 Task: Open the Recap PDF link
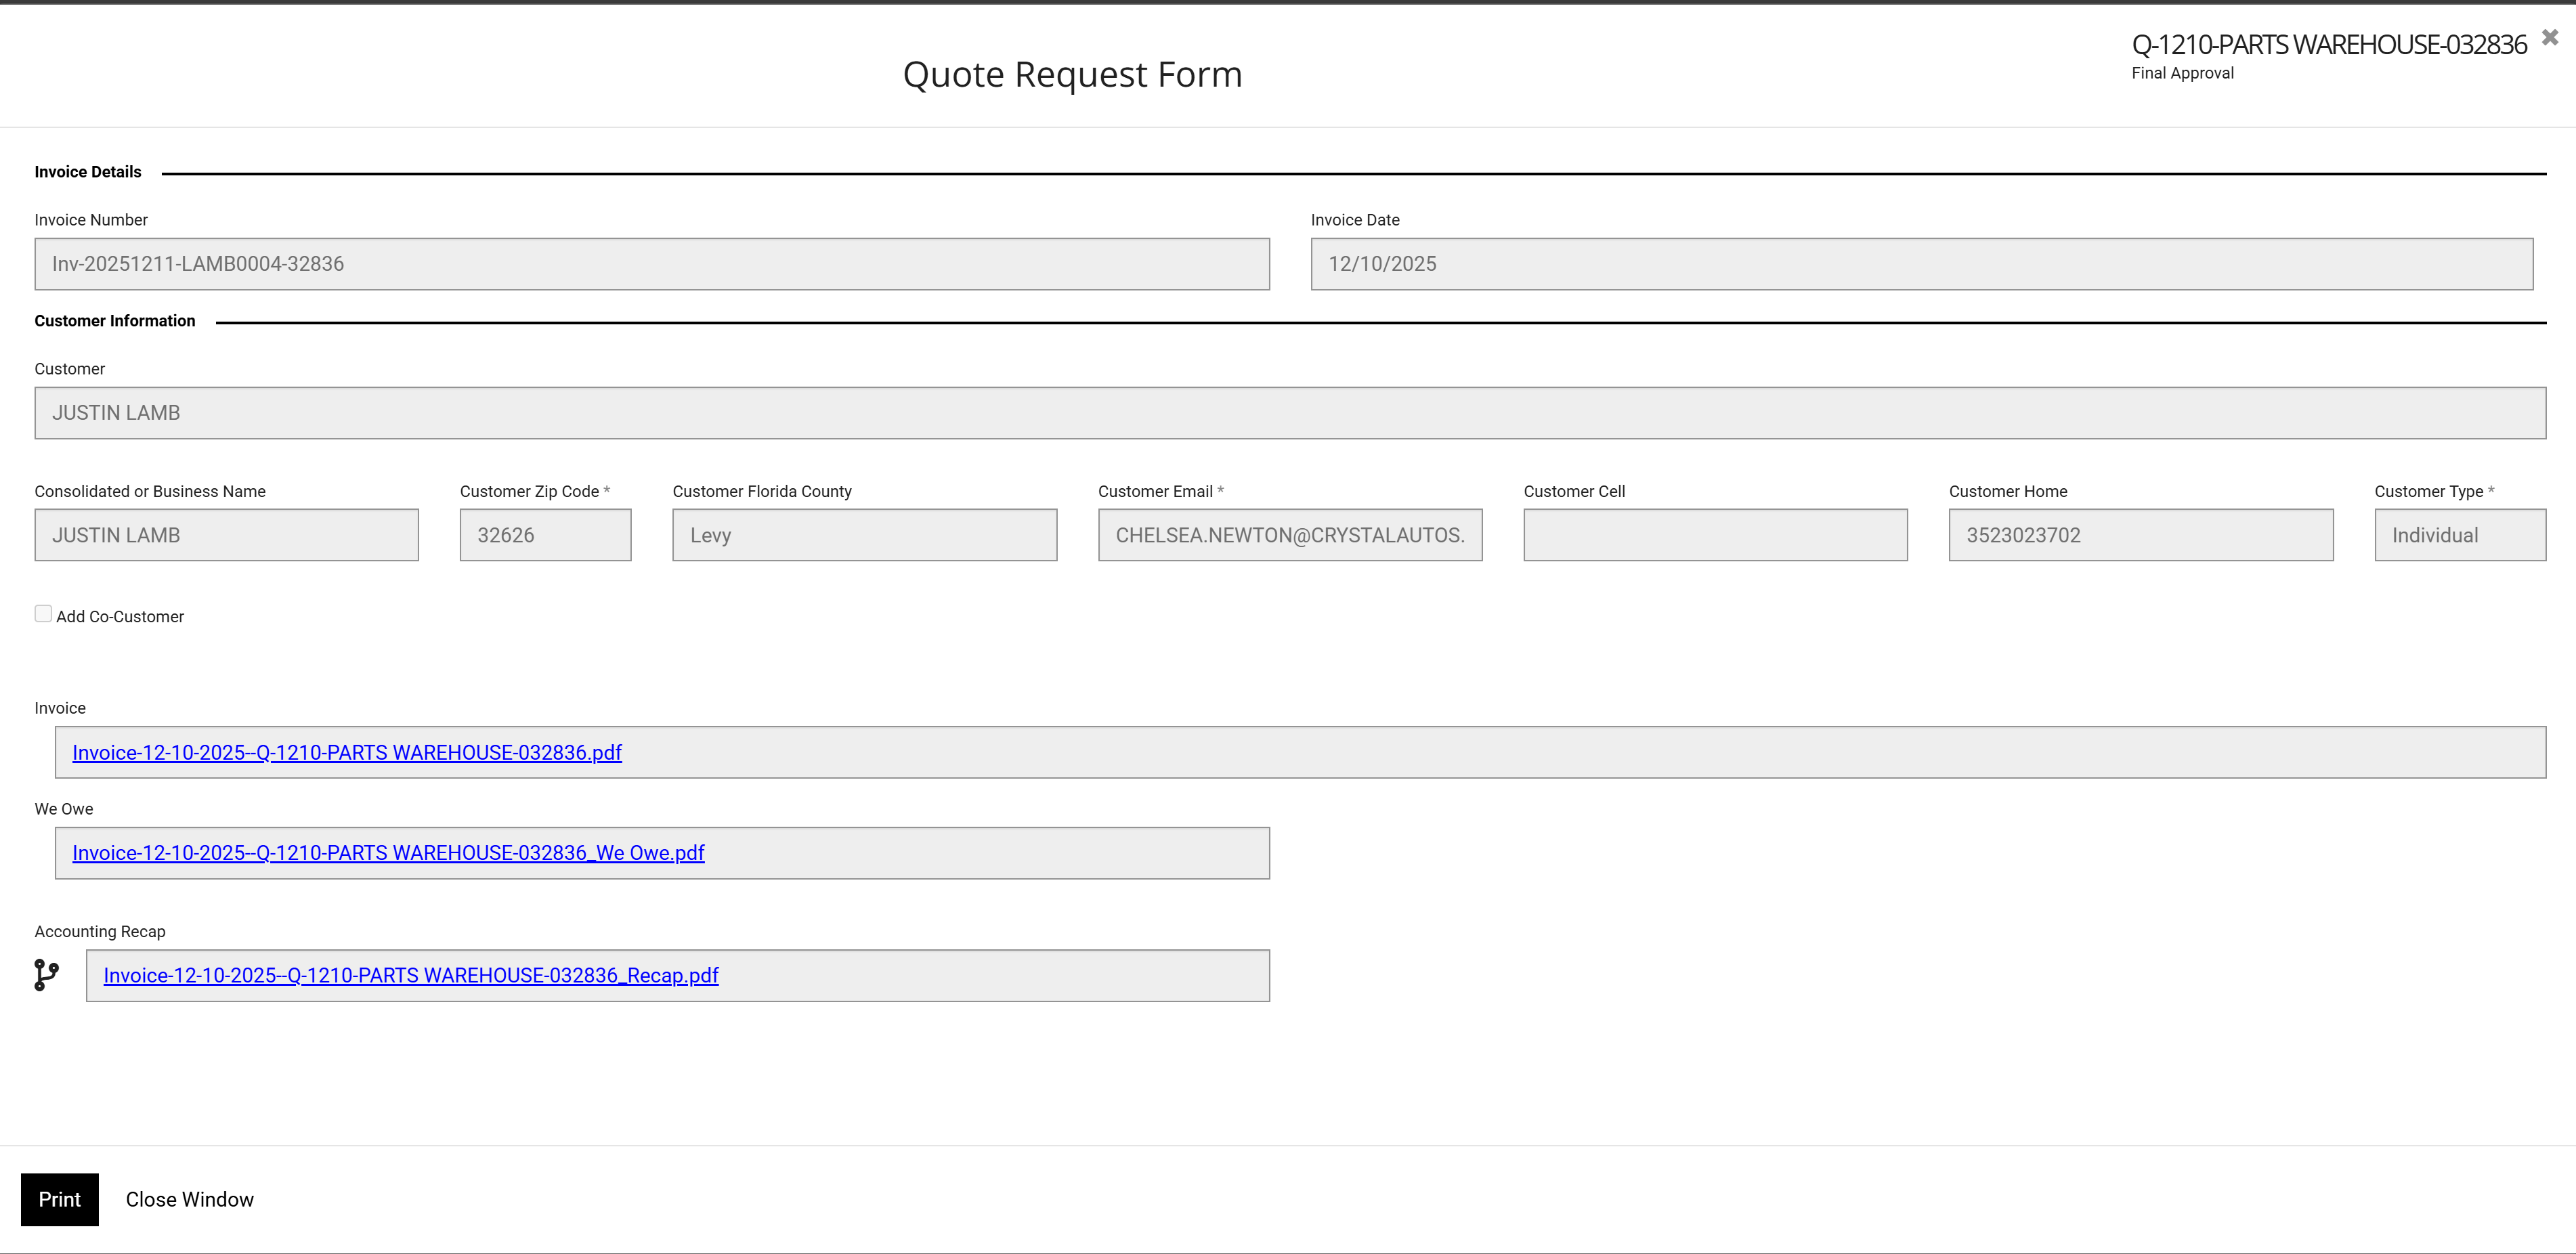pos(411,976)
